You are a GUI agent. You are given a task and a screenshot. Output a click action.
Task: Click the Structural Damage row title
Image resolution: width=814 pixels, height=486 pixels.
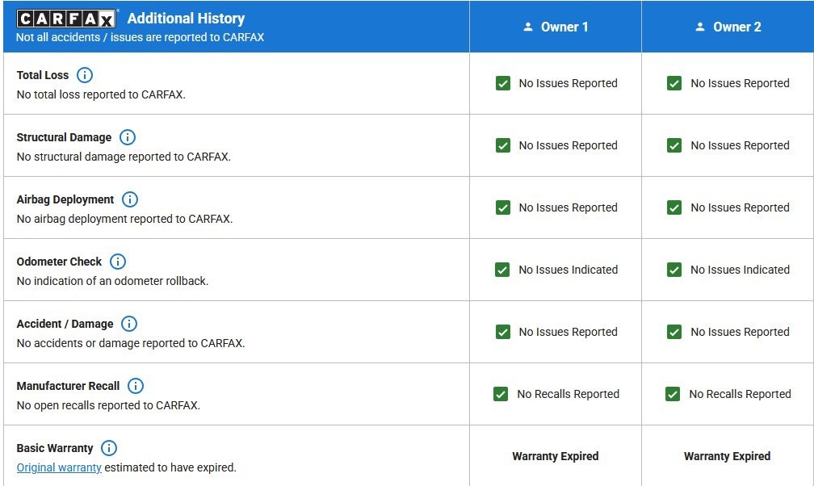coord(64,137)
